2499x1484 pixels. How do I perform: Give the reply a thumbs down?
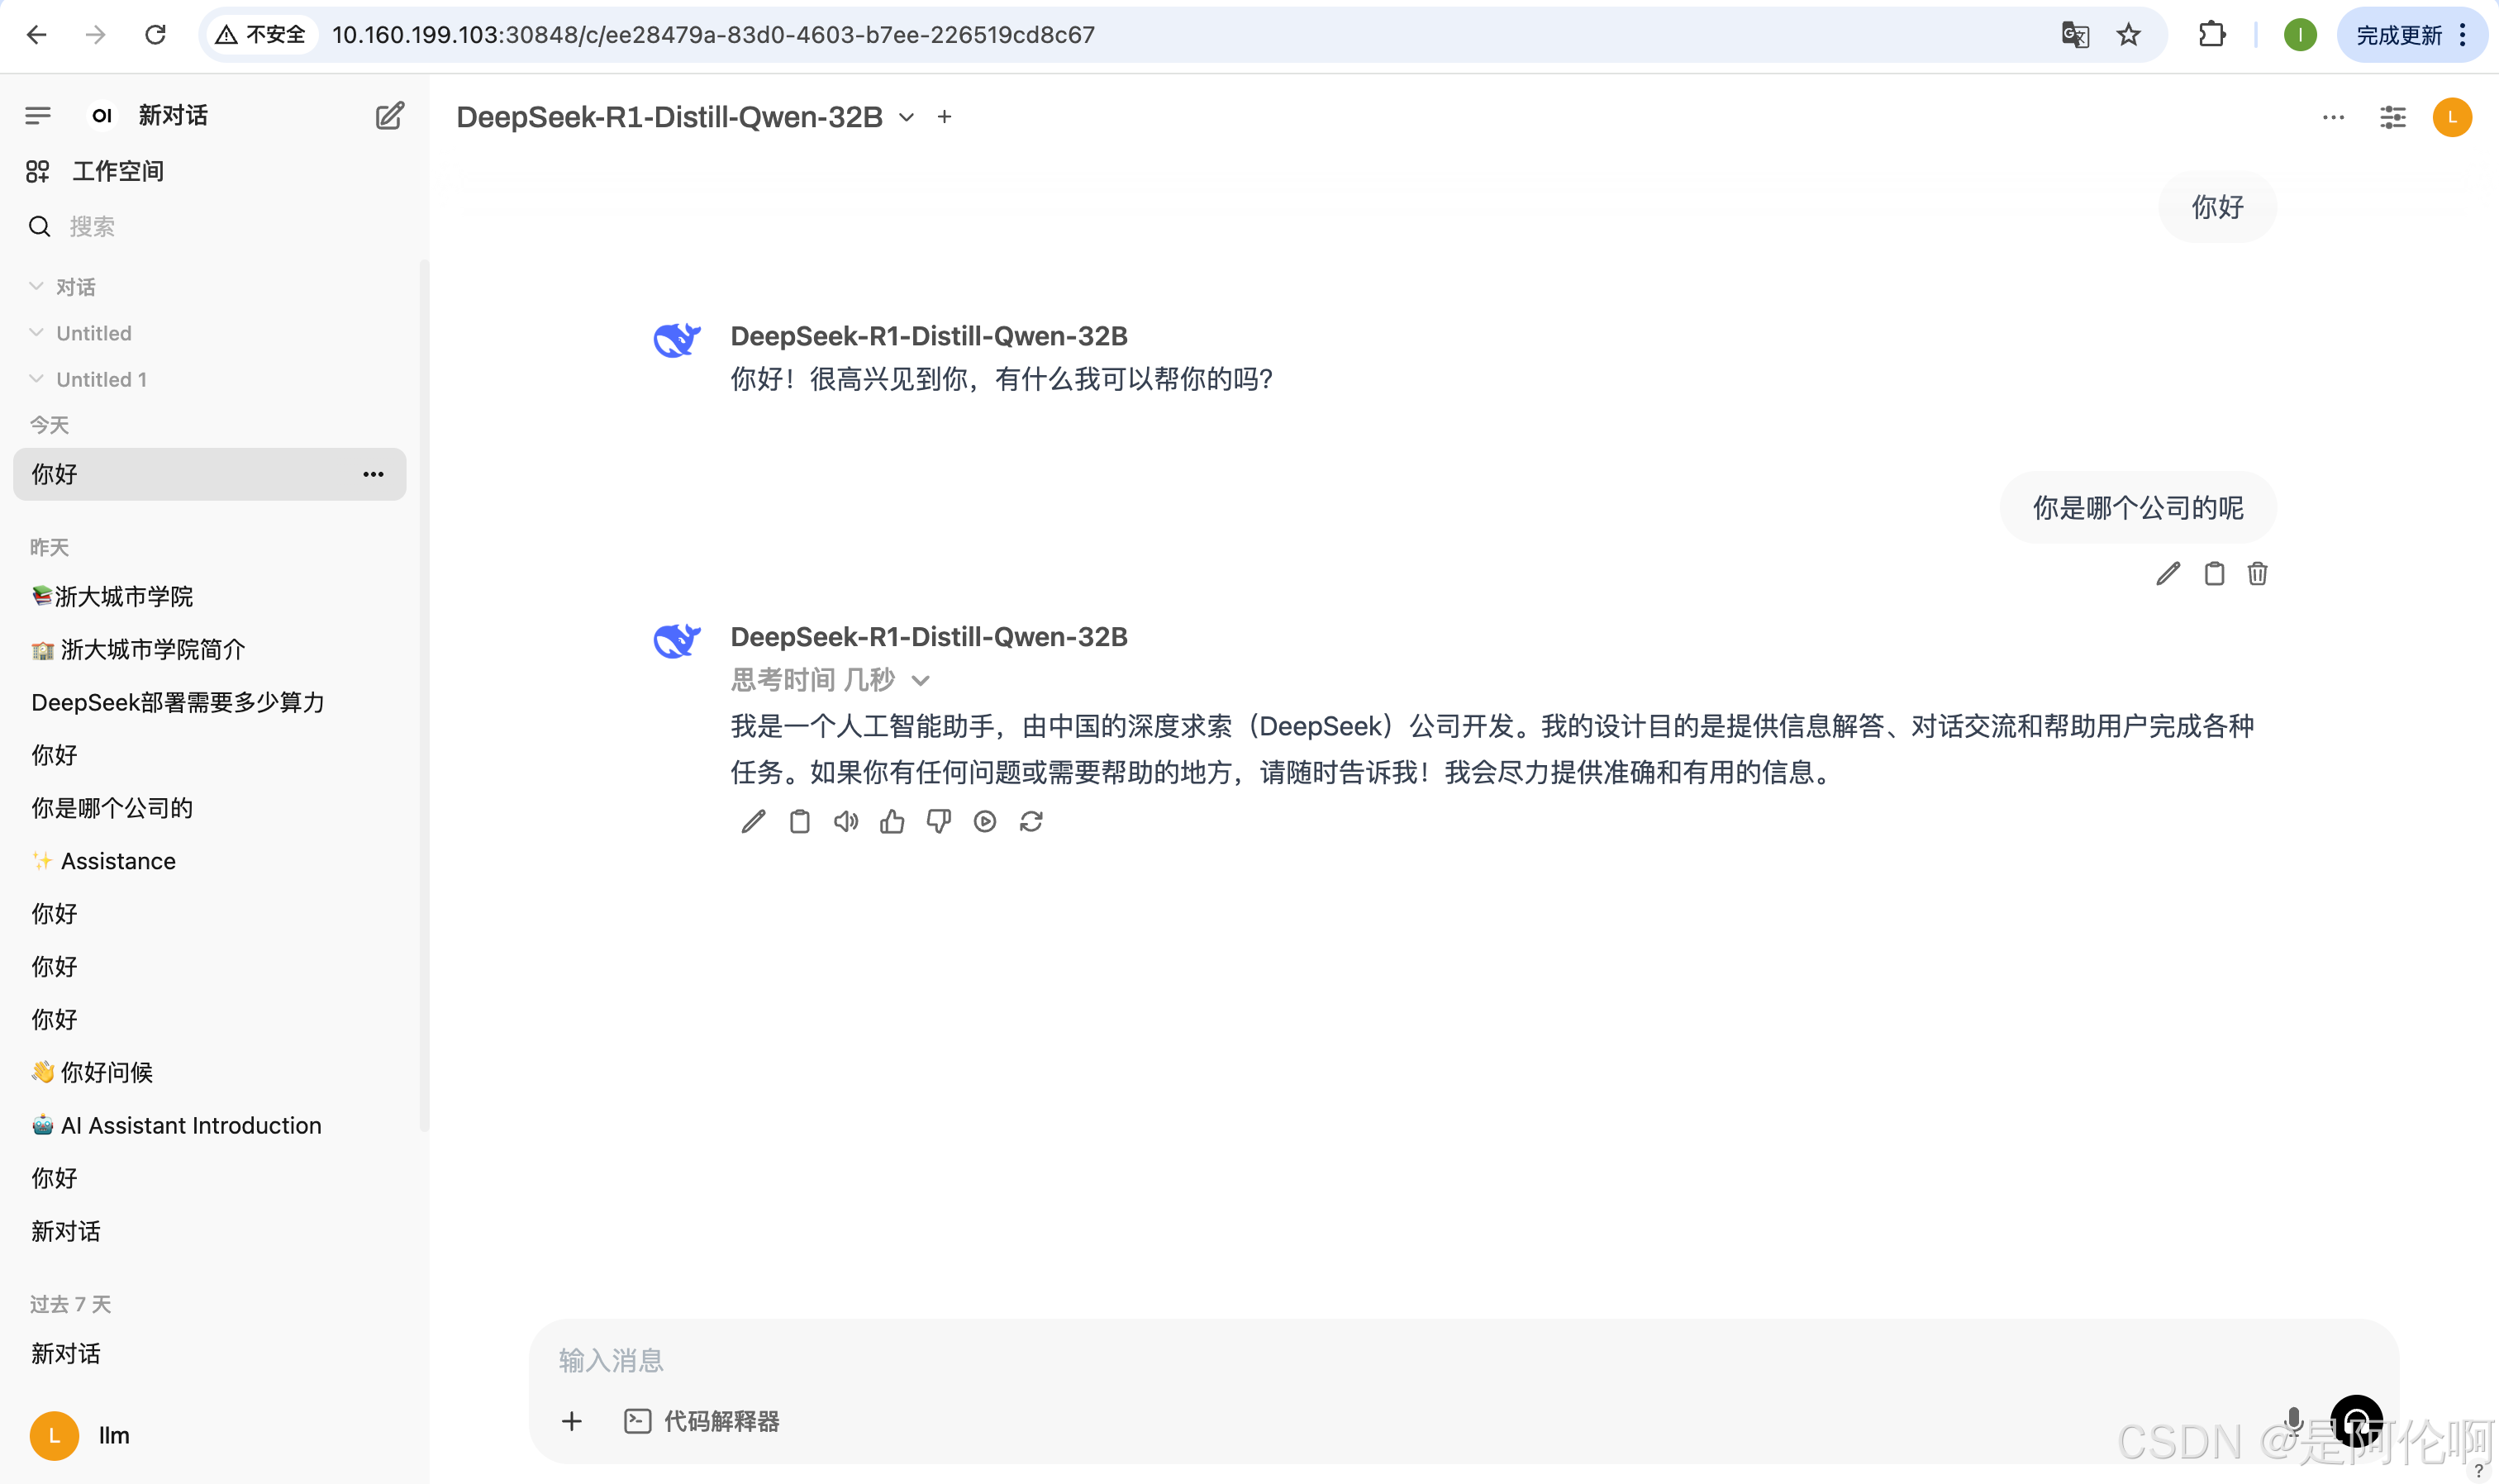pyautogui.click(x=938, y=822)
